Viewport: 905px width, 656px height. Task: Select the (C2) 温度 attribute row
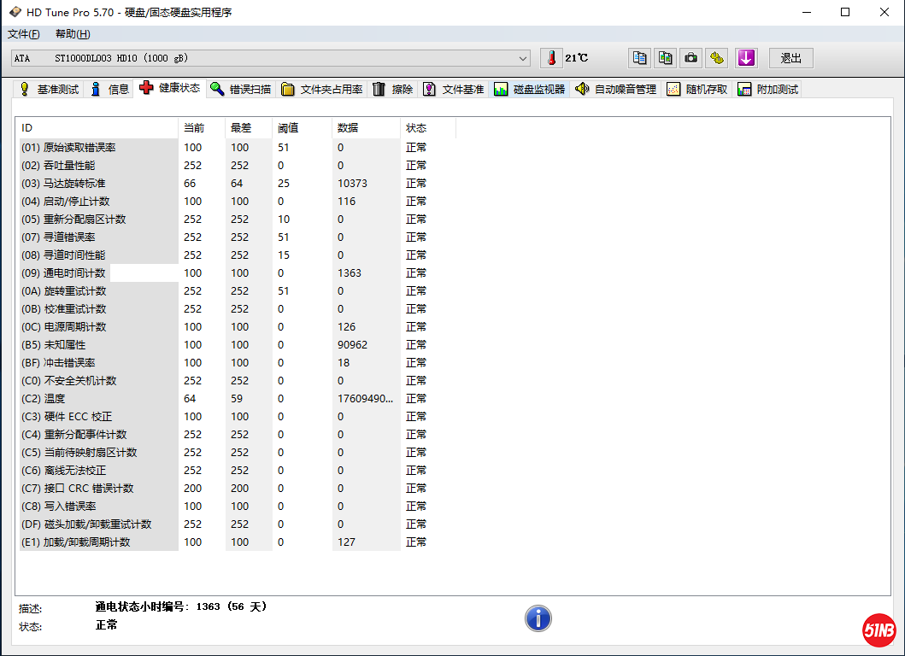(98, 399)
